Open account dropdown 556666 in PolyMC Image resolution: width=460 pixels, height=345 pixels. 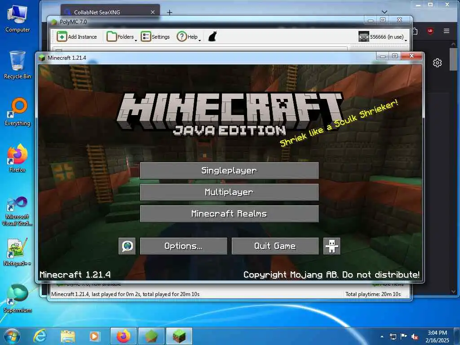pyautogui.click(x=383, y=37)
